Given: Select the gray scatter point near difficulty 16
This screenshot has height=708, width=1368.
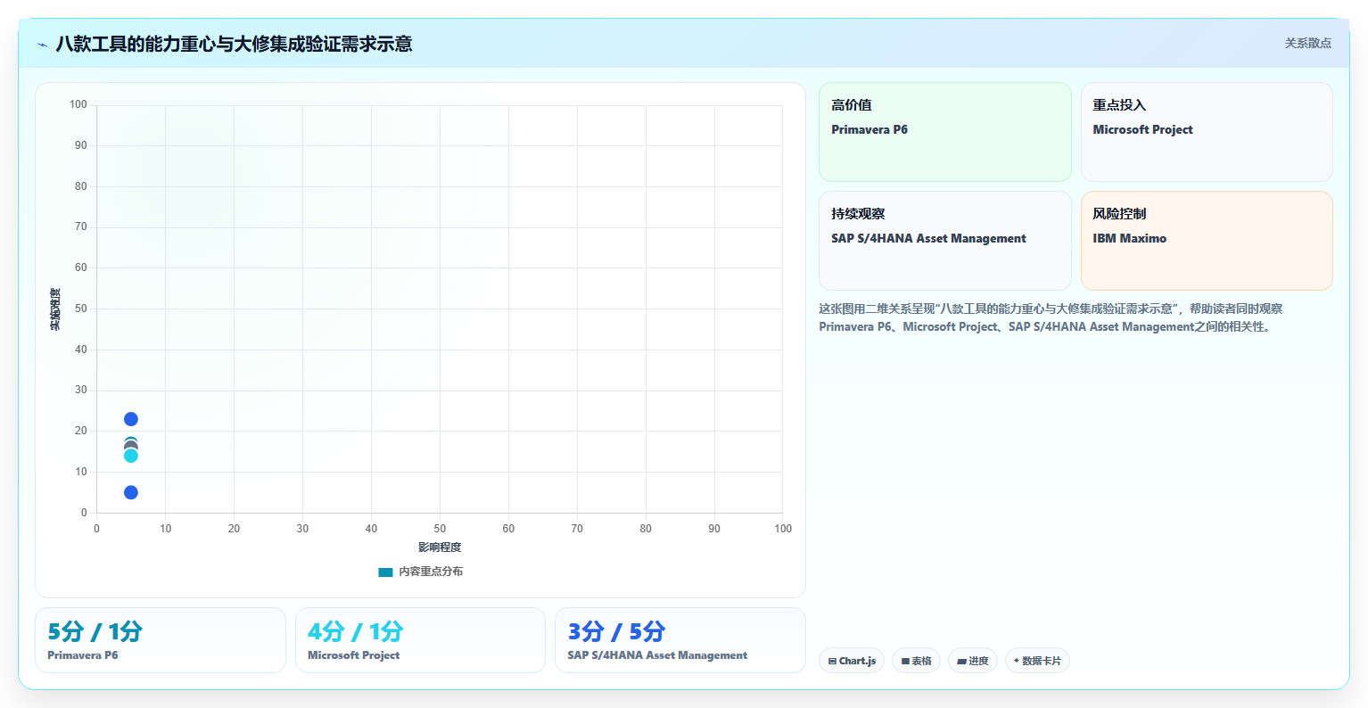Looking at the screenshot, I should (131, 445).
